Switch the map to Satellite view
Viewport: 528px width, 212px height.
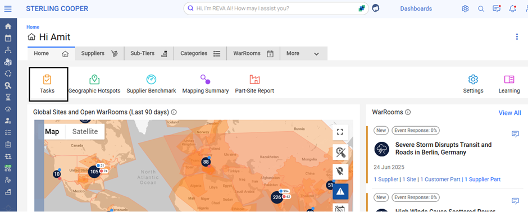coord(85,132)
